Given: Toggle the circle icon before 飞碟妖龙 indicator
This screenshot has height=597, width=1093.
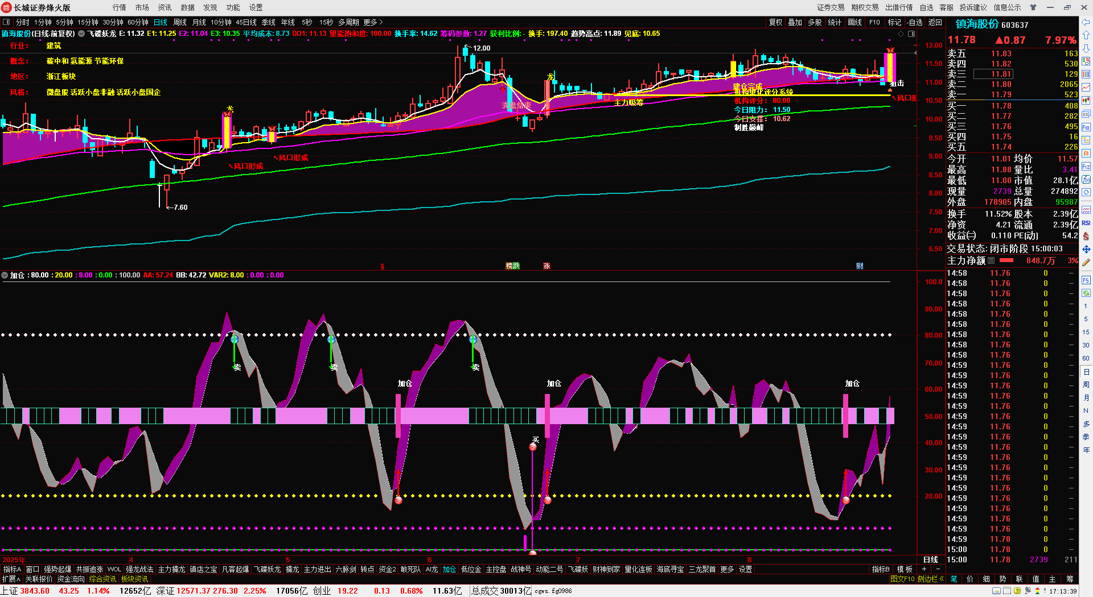Looking at the screenshot, I should click(81, 34).
